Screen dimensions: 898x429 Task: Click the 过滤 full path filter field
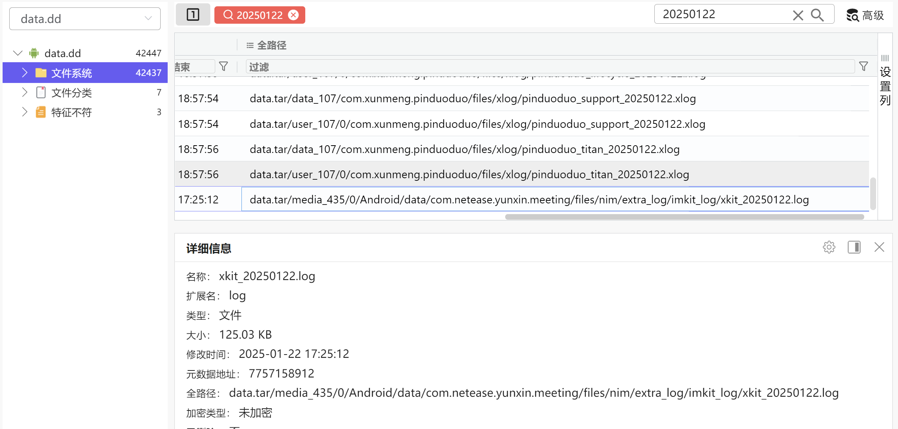click(549, 67)
